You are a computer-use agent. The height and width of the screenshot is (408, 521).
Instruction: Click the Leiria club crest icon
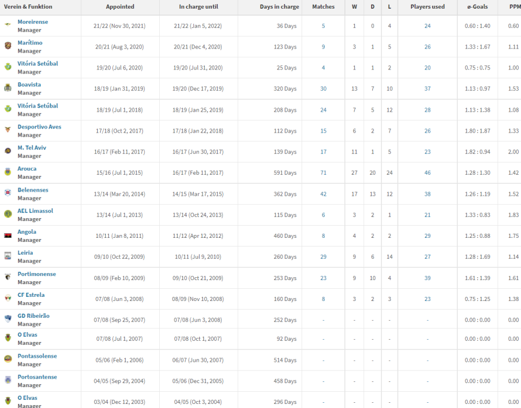8,255
